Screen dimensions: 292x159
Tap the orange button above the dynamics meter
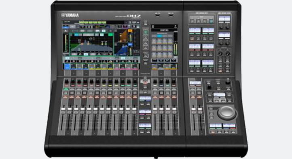pyautogui.click(x=130, y=31)
